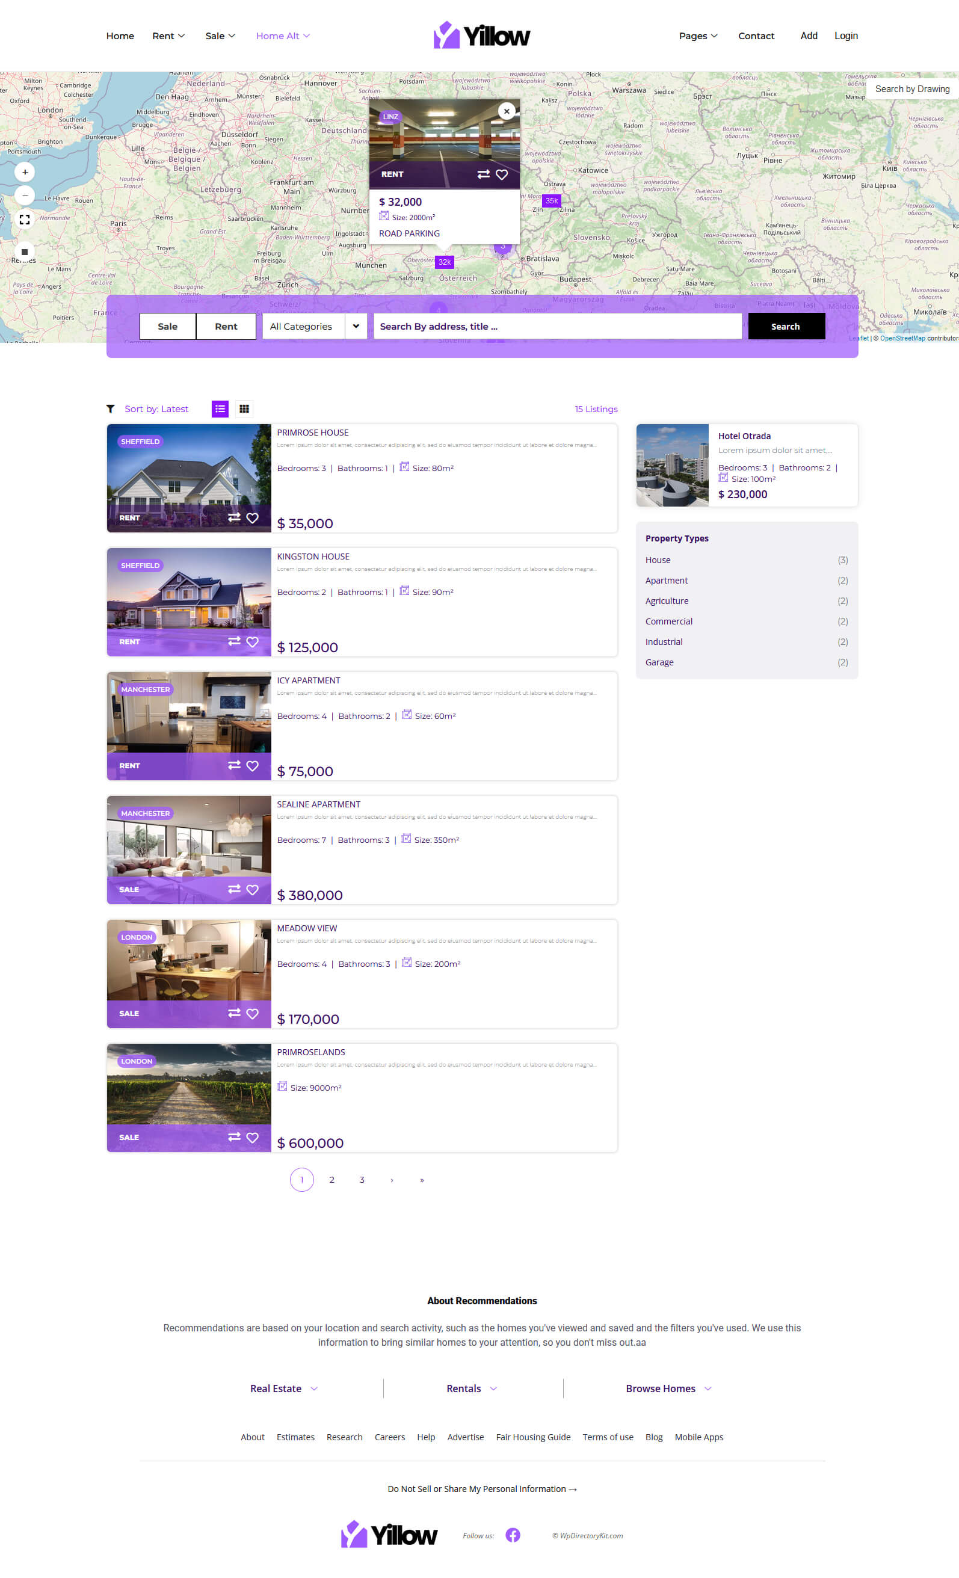The image size is (959, 1578).
Task: Expand the Rentals footer section
Action: (x=472, y=1388)
